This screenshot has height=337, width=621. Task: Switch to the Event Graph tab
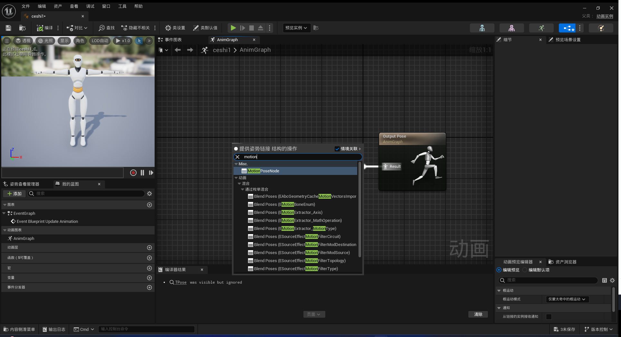click(x=173, y=40)
